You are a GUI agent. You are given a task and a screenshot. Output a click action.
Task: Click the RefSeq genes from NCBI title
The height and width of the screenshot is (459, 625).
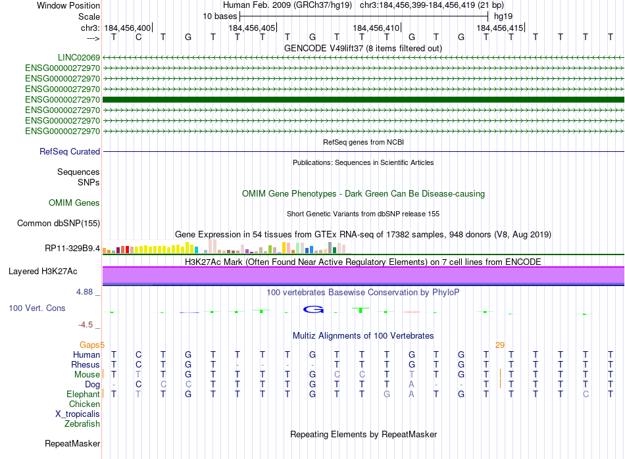pyautogui.click(x=363, y=142)
